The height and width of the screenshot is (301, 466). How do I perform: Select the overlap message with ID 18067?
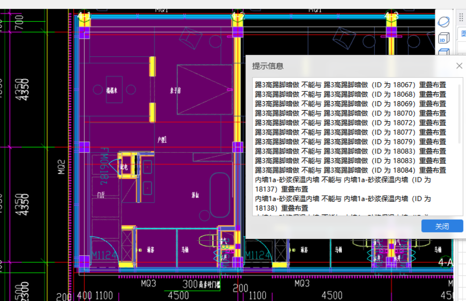(x=351, y=85)
